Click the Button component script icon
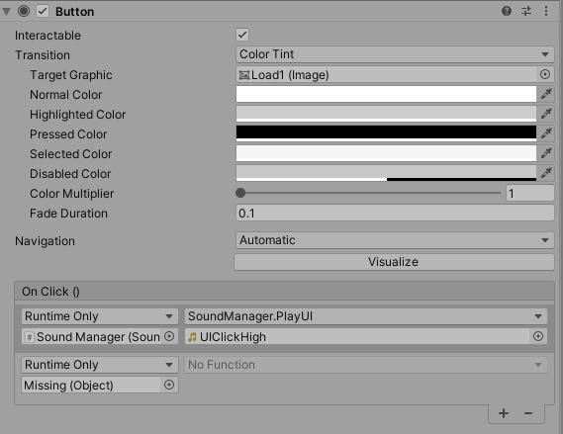The width and height of the screenshot is (563, 434). point(24,11)
